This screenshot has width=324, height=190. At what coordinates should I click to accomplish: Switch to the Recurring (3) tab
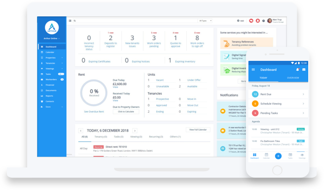[156, 137]
